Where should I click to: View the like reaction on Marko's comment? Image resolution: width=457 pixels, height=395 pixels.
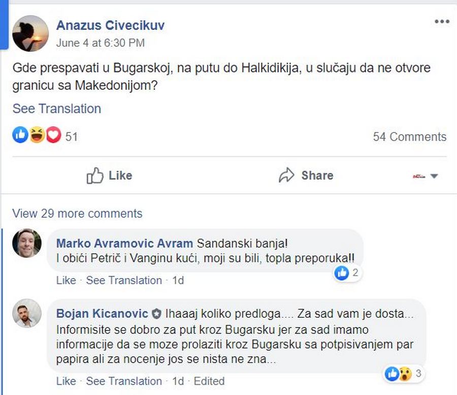pyautogui.click(x=347, y=273)
